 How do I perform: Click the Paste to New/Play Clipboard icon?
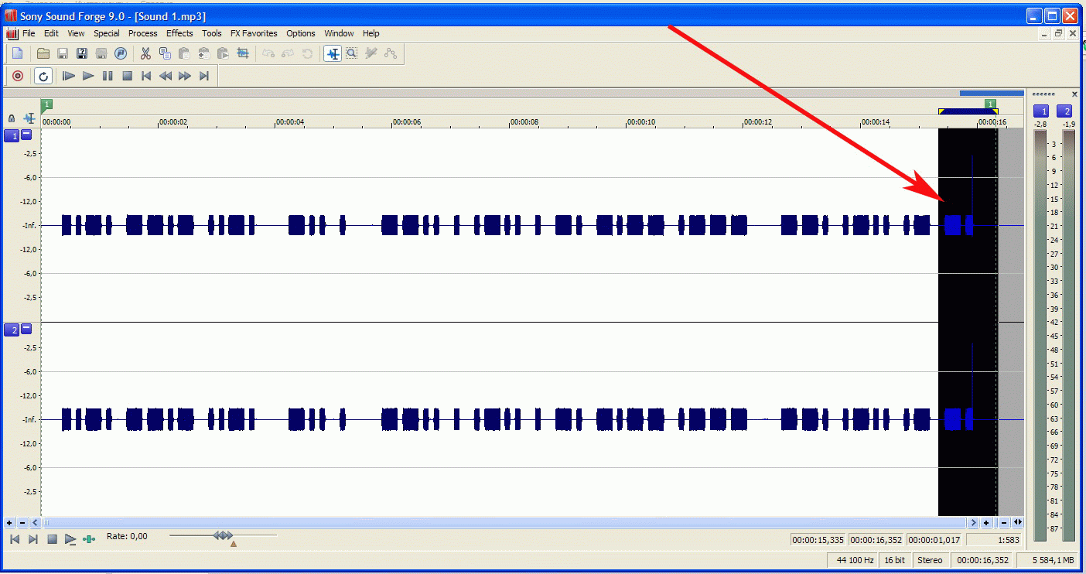click(x=223, y=53)
